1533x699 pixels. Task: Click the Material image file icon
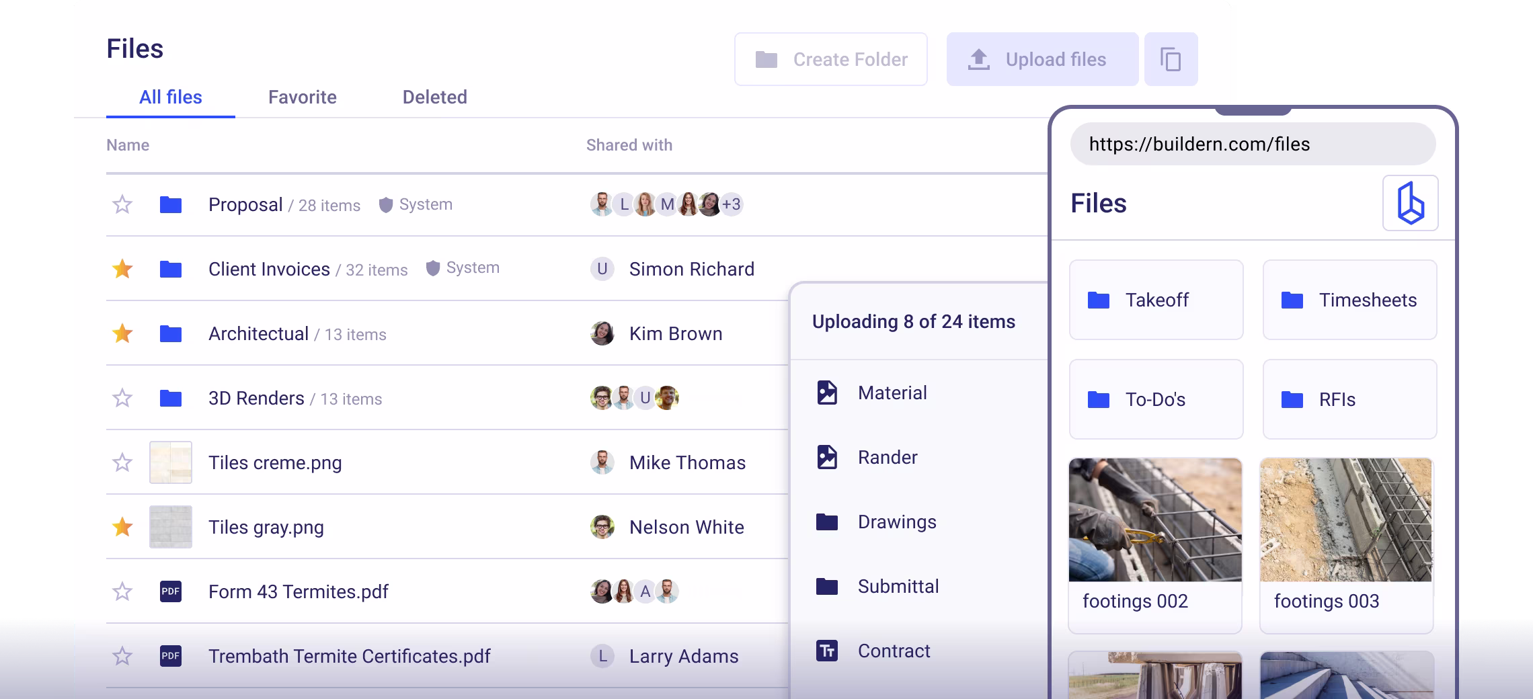click(x=827, y=393)
